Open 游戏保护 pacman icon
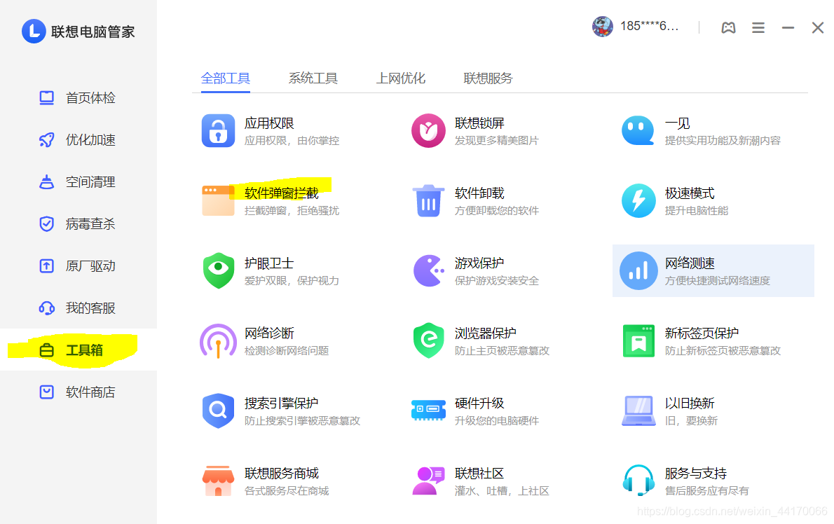The image size is (834, 524). click(x=429, y=270)
